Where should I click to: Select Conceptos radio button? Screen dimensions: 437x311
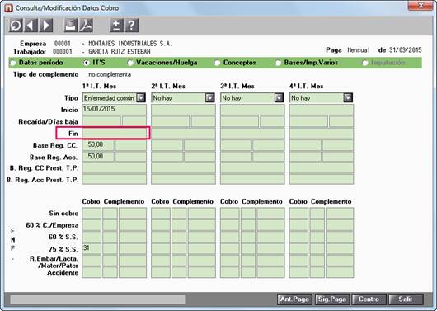point(217,63)
